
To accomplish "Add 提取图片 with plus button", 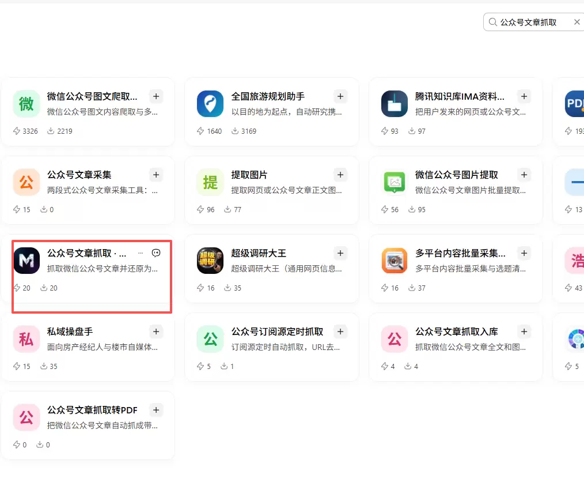I will (x=340, y=175).
